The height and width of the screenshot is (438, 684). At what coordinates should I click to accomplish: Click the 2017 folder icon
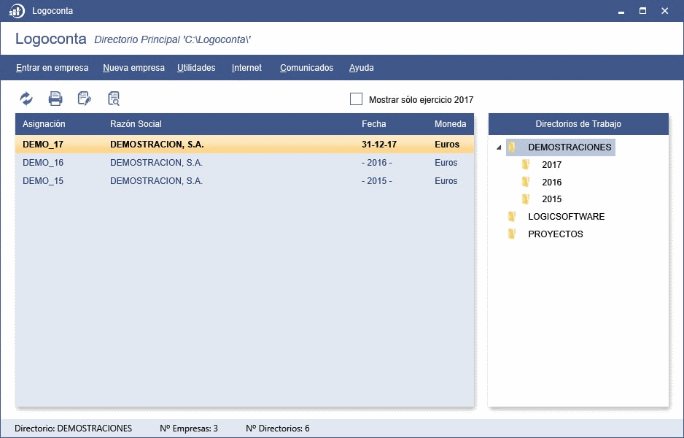click(526, 165)
